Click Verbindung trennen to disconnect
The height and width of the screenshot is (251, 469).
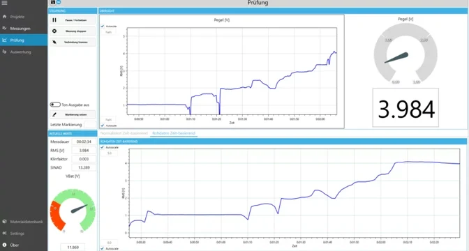click(x=73, y=42)
